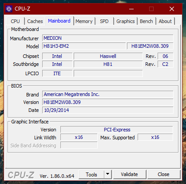Image resolution: width=186 pixels, height=184 pixels.
Task: Click the H81H3-EM2 model value
Action: click(x=84, y=46)
